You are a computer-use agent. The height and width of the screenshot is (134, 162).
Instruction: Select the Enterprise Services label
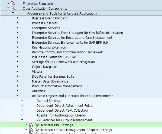(46, 28)
